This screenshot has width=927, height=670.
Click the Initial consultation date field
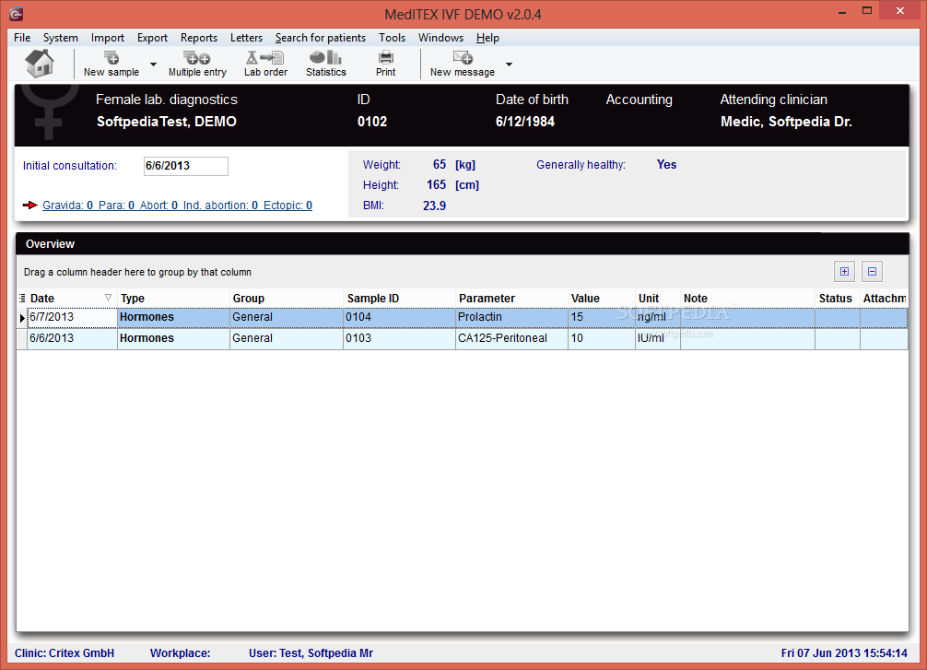pyautogui.click(x=185, y=166)
